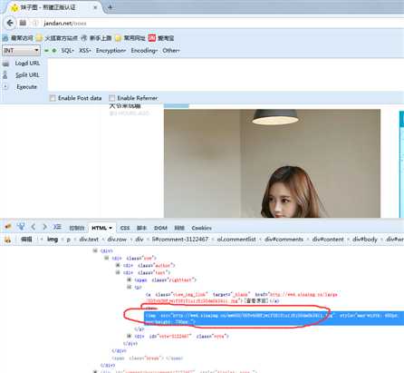This screenshot has width=404, height=373.
Task: Click the photo of the woman on page
Action: coord(272,163)
